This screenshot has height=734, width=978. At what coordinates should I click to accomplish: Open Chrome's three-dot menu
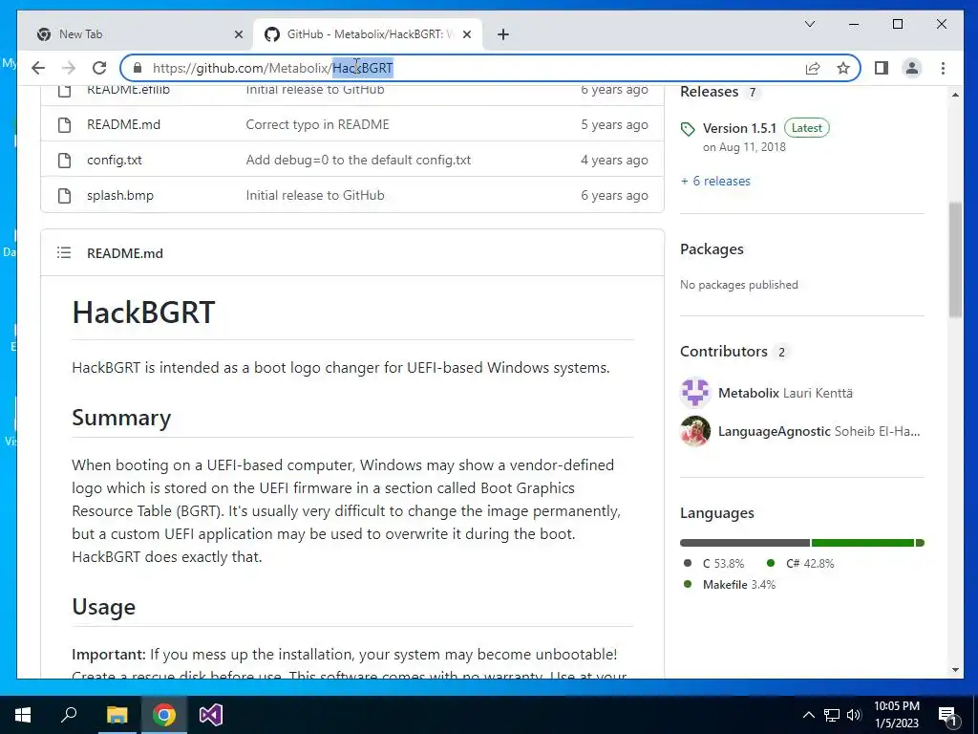tap(943, 68)
